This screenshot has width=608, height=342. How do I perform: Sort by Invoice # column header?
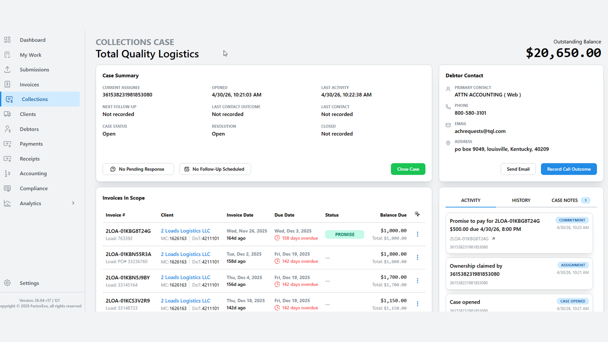115,215
